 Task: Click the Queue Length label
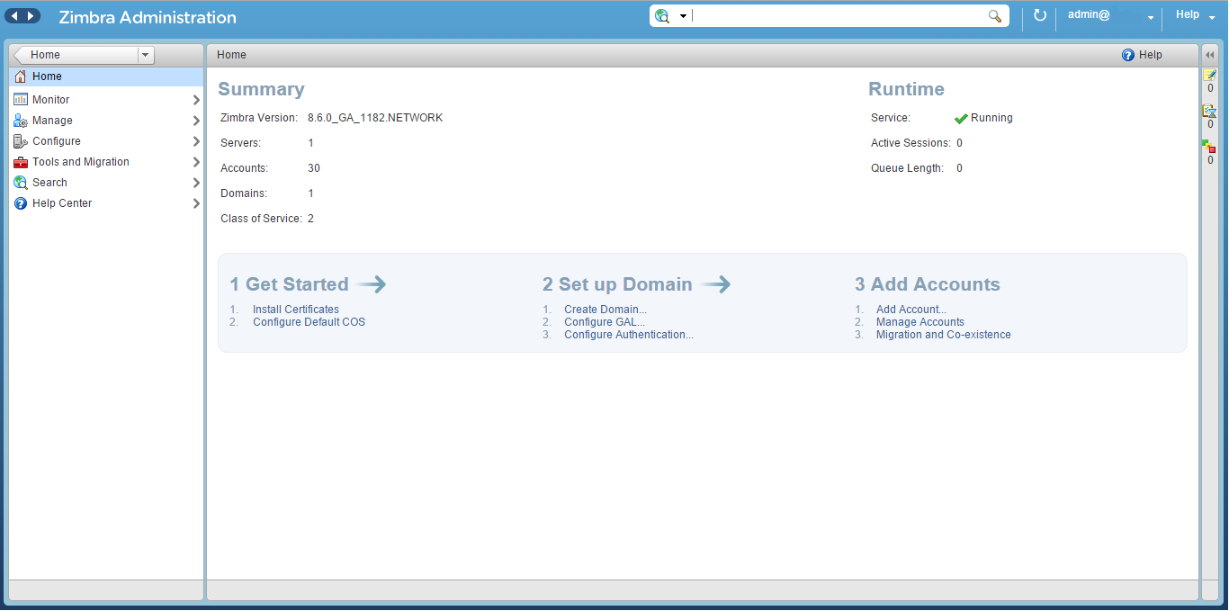[907, 168]
